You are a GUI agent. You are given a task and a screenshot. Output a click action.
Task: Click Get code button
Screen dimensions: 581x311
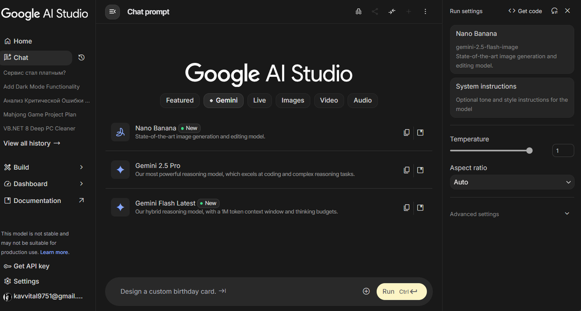click(525, 11)
